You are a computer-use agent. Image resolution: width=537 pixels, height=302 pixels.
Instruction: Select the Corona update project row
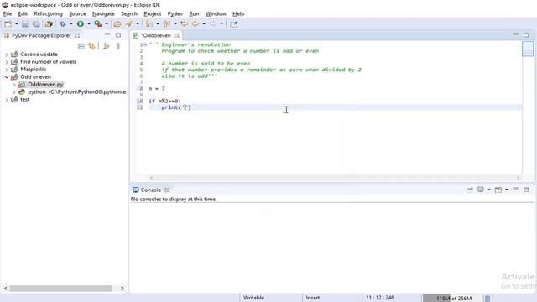coord(39,54)
